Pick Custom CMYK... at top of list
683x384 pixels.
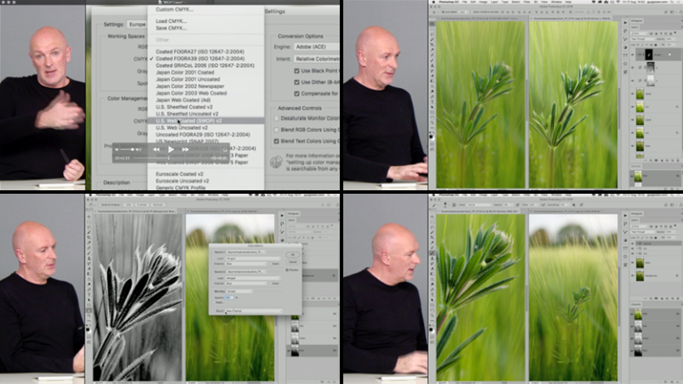pos(175,9)
